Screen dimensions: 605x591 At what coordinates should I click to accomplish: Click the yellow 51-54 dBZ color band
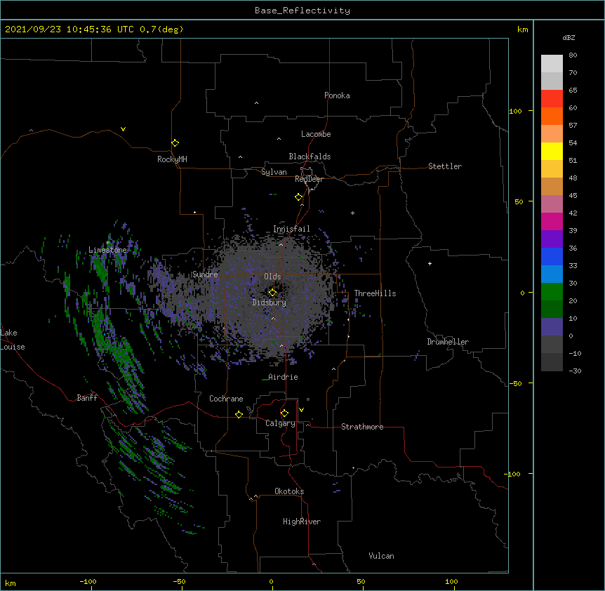click(552, 151)
